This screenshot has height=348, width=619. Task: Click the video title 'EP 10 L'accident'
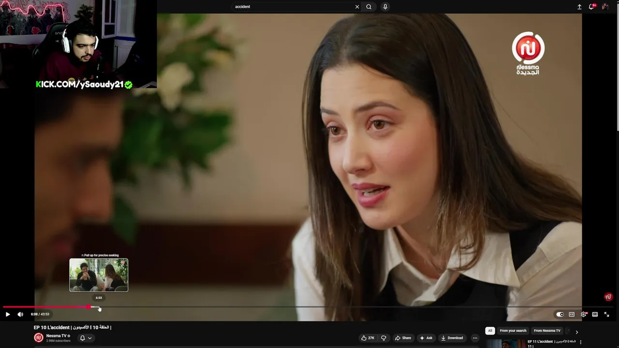point(73,327)
